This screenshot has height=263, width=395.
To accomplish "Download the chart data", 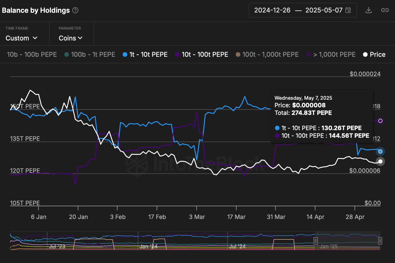I will (368, 10).
